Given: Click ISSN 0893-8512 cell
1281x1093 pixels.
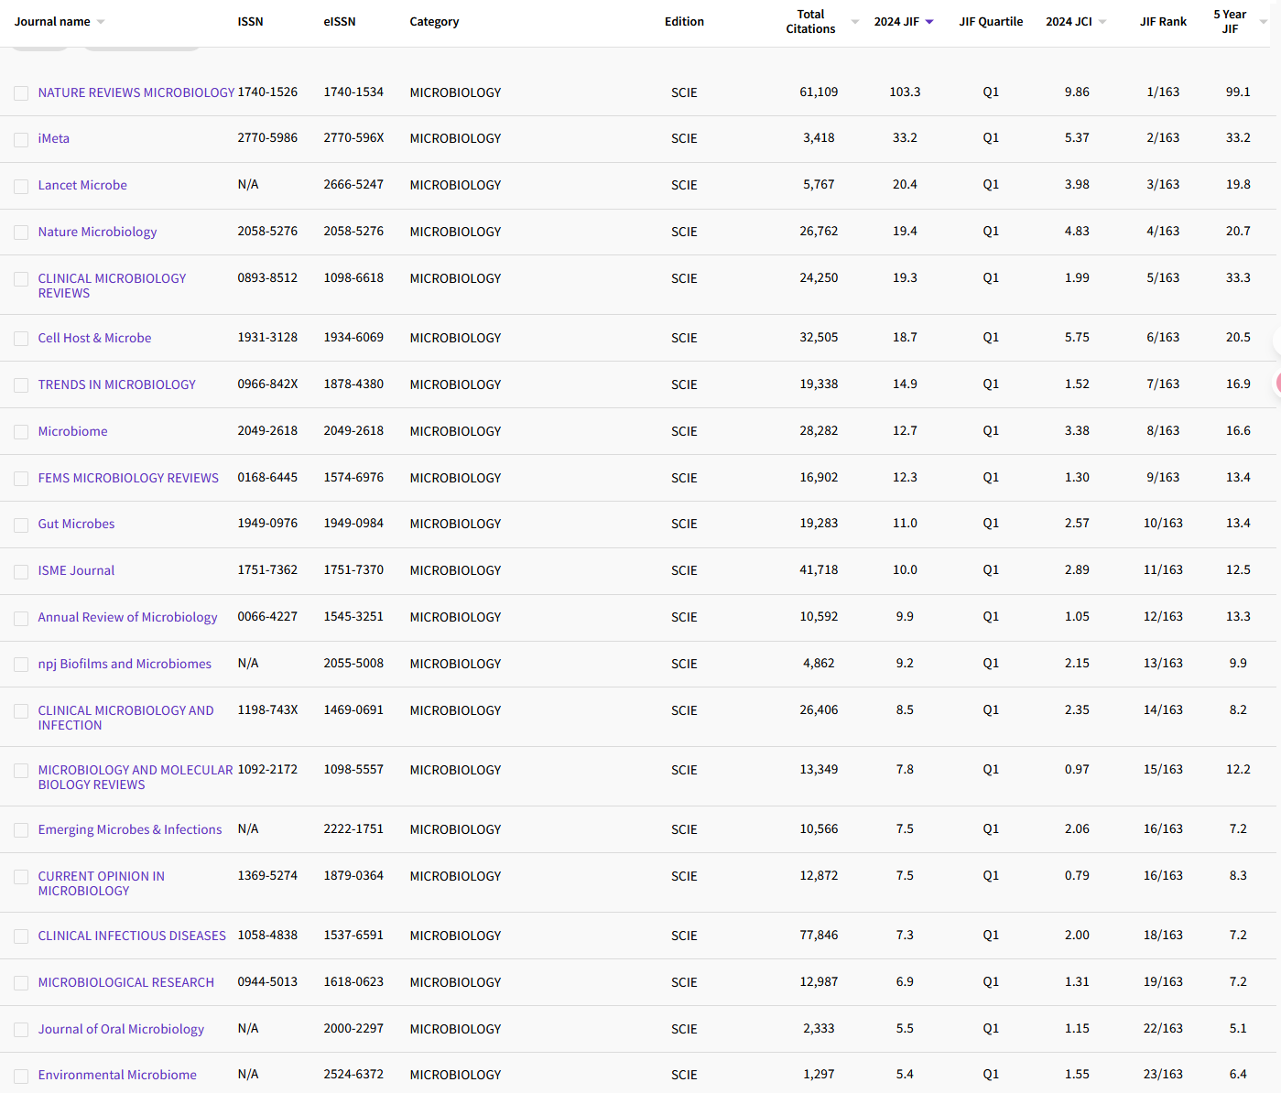Looking at the screenshot, I should (x=267, y=278).
